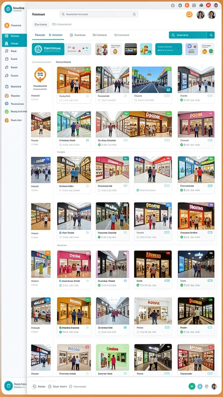Viewport: 223px width, 397px height.
Task: Click the refresh icon on the teal search button
Action: pos(211,35)
